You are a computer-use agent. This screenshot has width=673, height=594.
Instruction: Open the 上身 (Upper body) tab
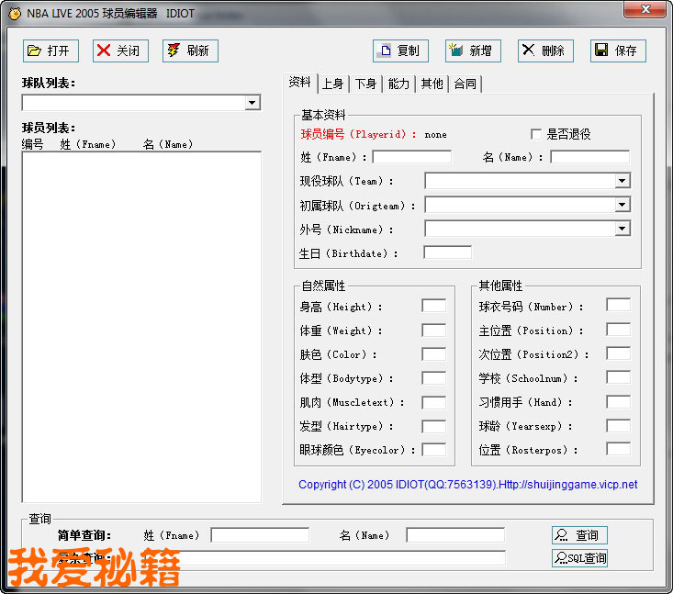[332, 84]
